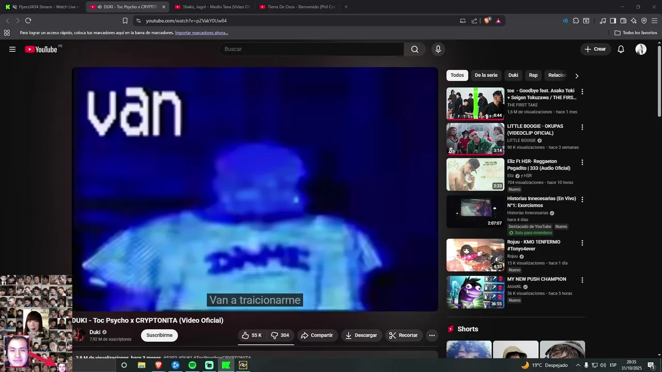Open the Todos los favoritos folder
This screenshot has height=372, width=662.
click(636, 33)
